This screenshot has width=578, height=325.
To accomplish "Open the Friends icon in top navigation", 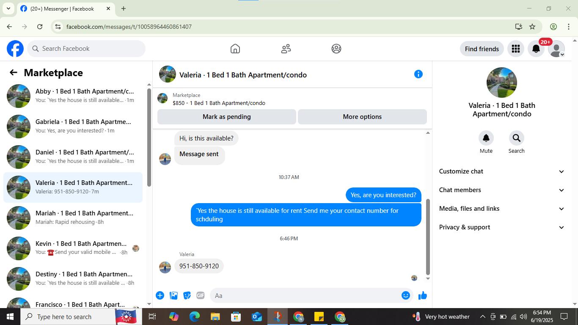I will [x=286, y=49].
